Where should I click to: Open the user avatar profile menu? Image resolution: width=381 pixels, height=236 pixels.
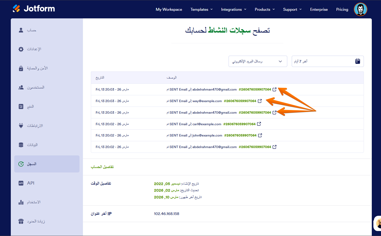click(360, 9)
